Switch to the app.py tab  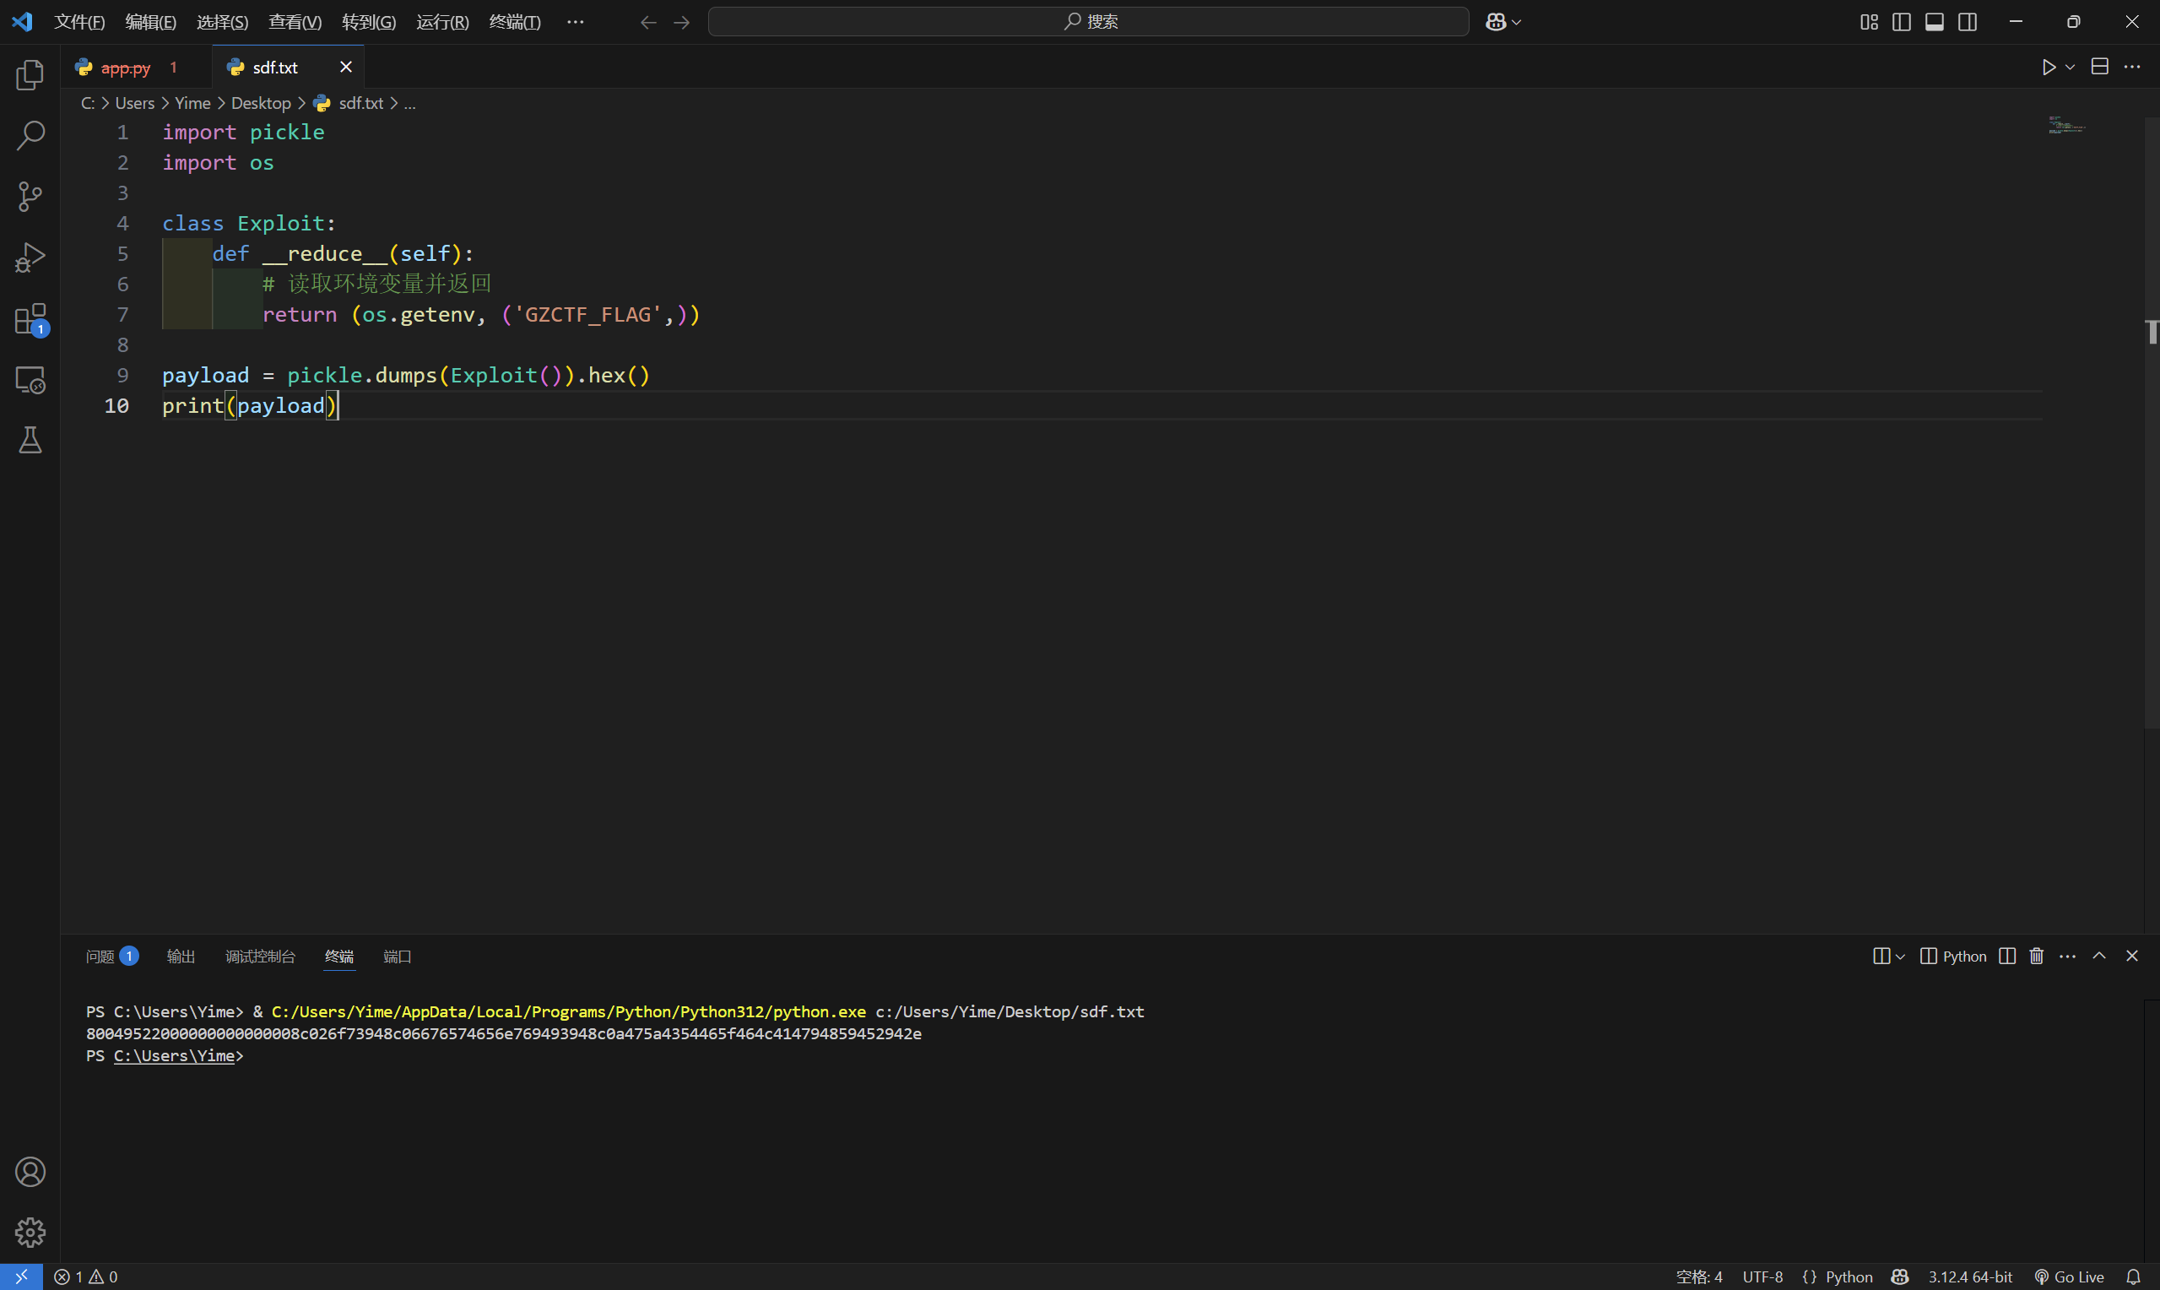[125, 67]
